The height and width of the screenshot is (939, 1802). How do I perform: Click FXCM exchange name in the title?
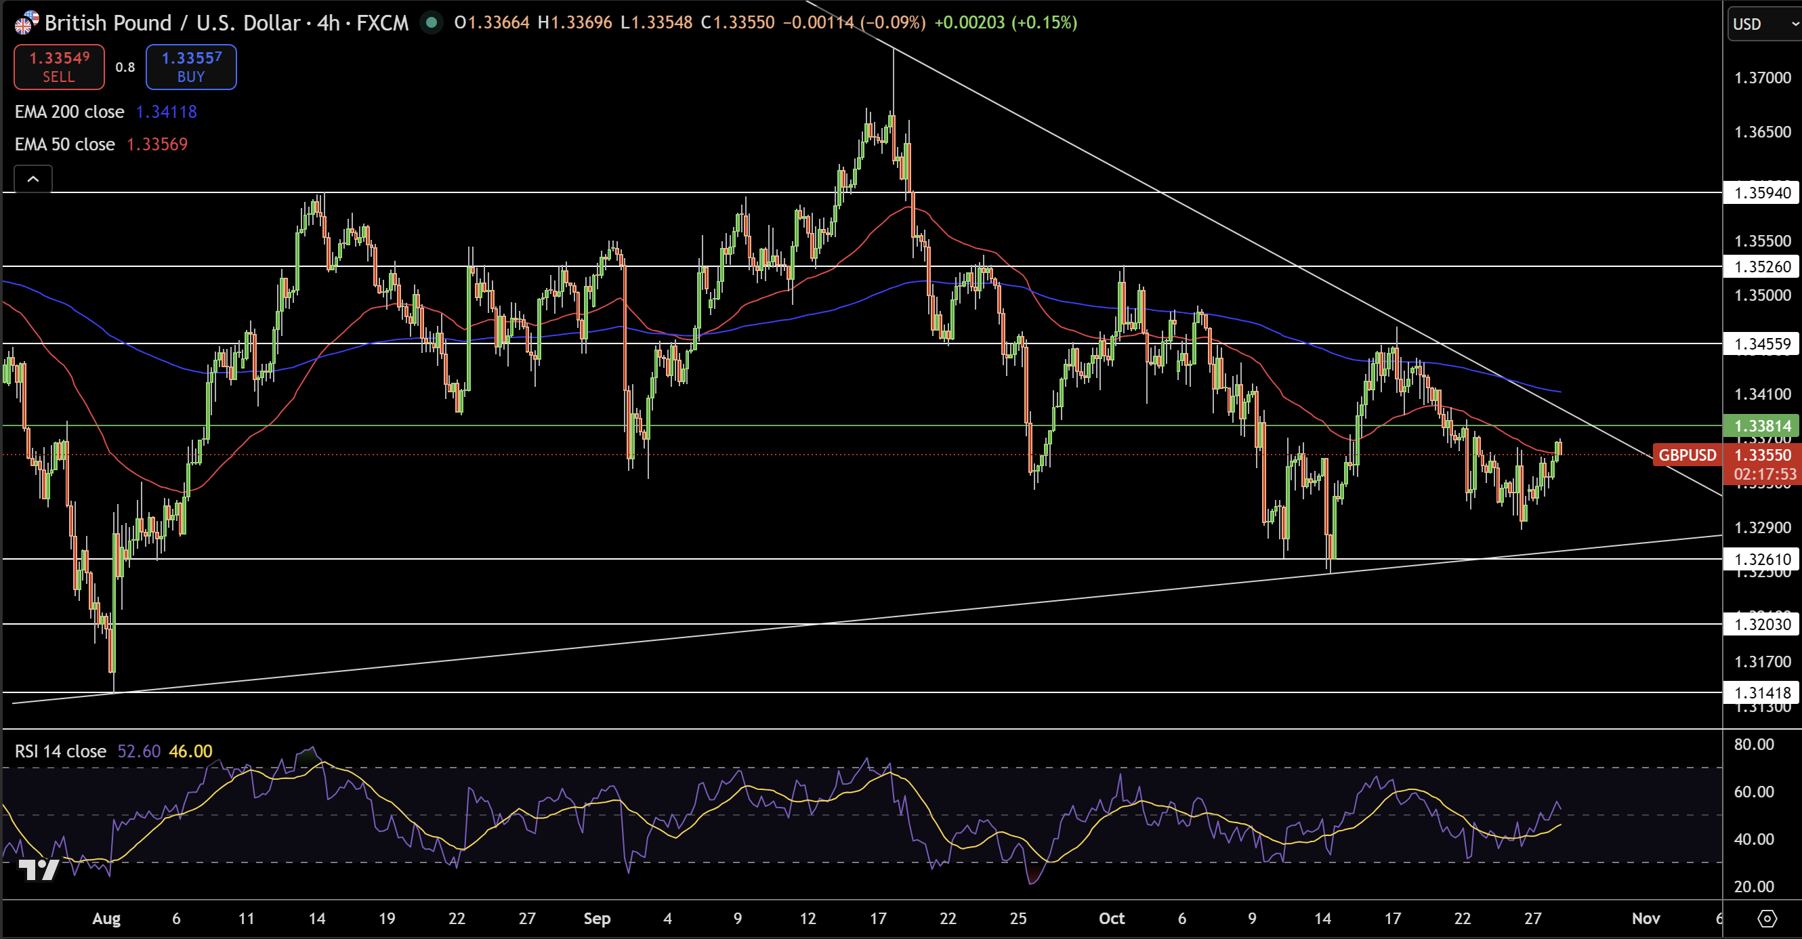[383, 22]
